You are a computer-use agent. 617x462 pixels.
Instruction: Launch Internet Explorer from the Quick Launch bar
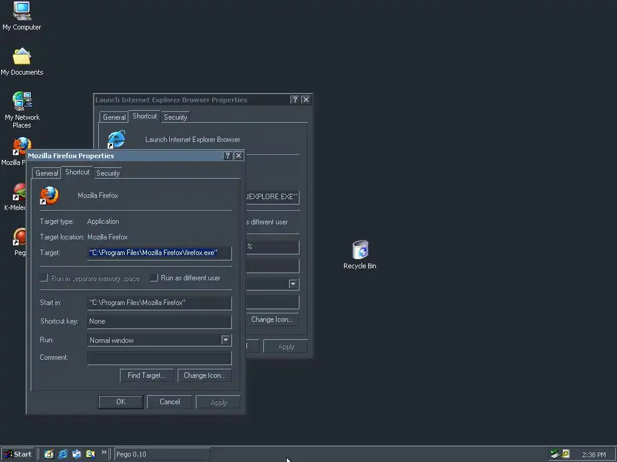(63, 454)
